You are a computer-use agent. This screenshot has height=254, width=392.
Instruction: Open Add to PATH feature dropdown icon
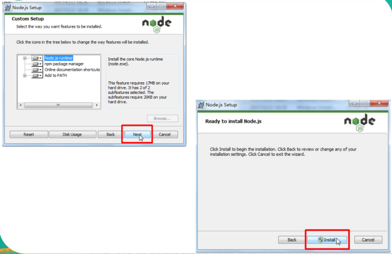37,76
